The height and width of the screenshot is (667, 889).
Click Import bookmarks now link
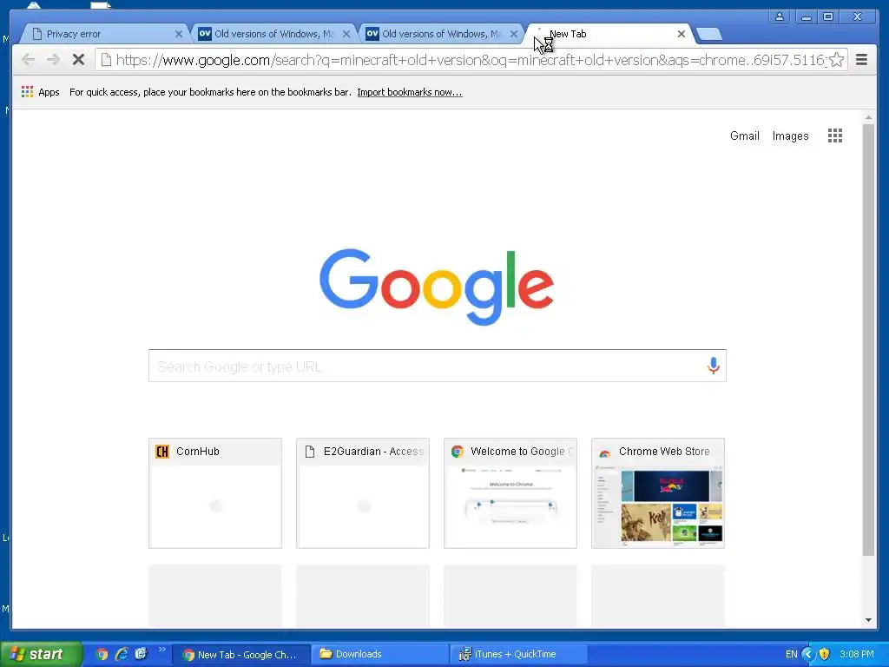[410, 92]
